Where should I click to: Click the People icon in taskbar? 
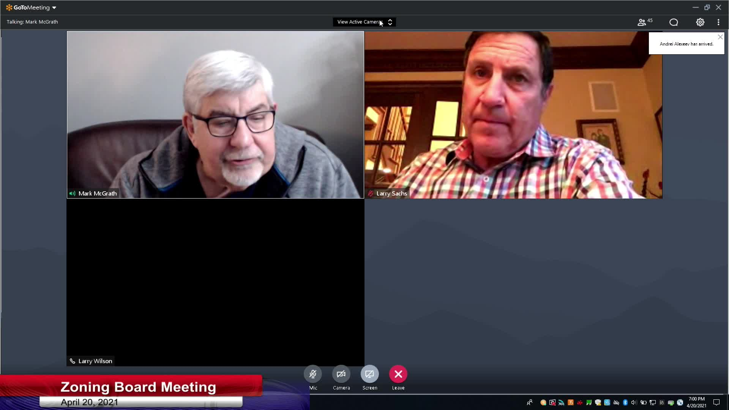[x=530, y=402]
